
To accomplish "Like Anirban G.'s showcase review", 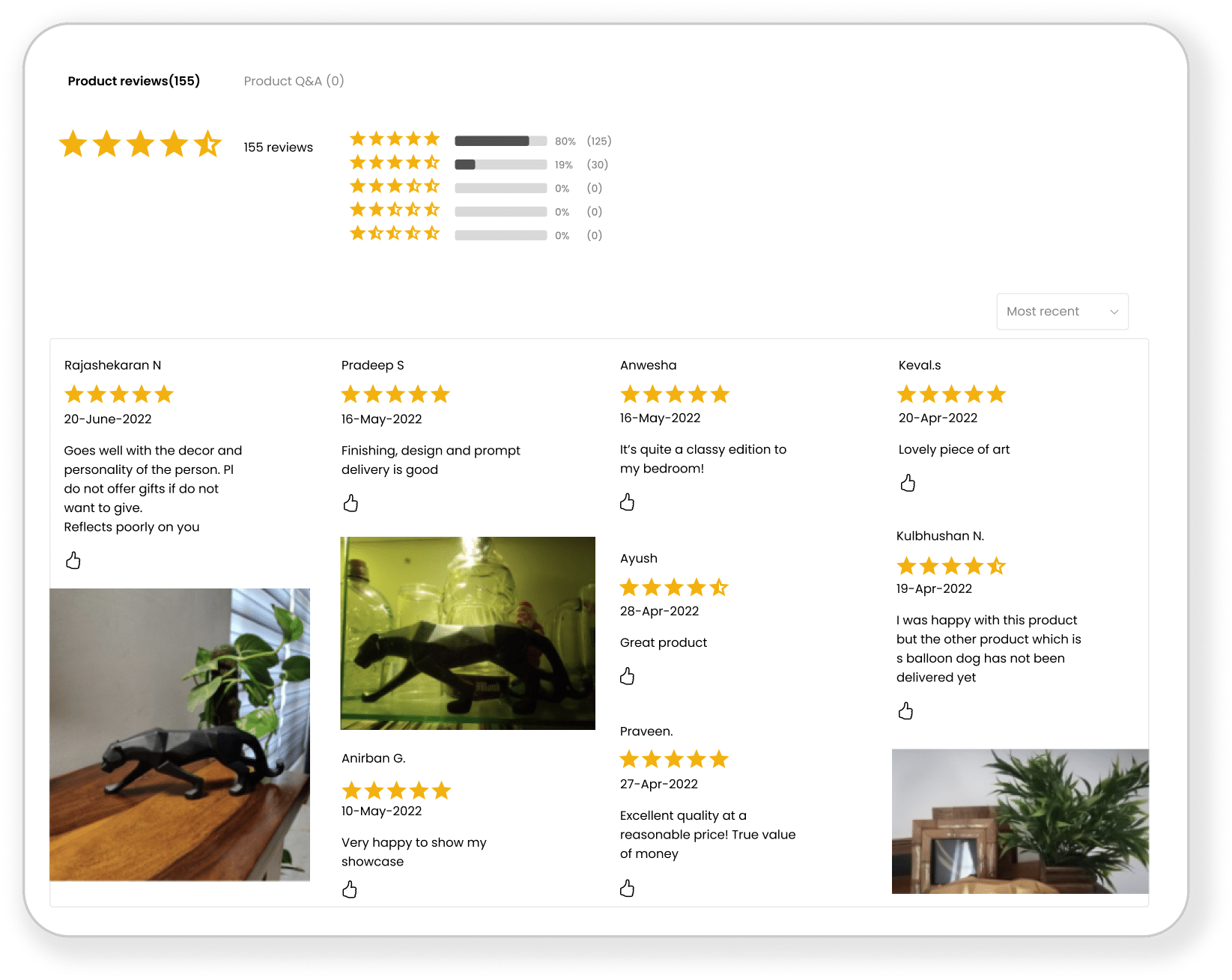I will (350, 889).
